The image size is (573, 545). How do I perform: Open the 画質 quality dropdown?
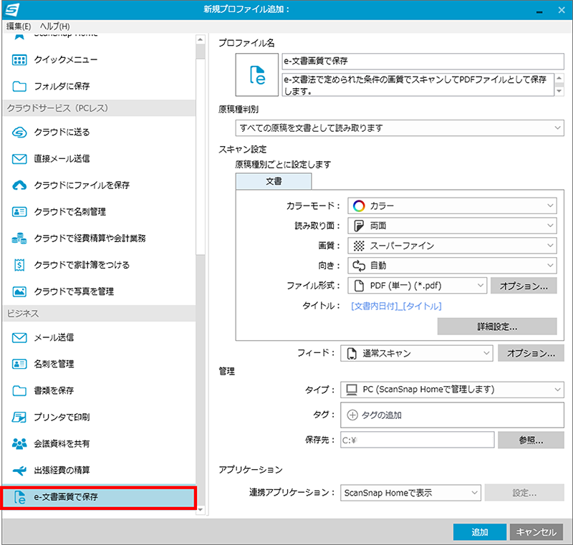[452, 246]
